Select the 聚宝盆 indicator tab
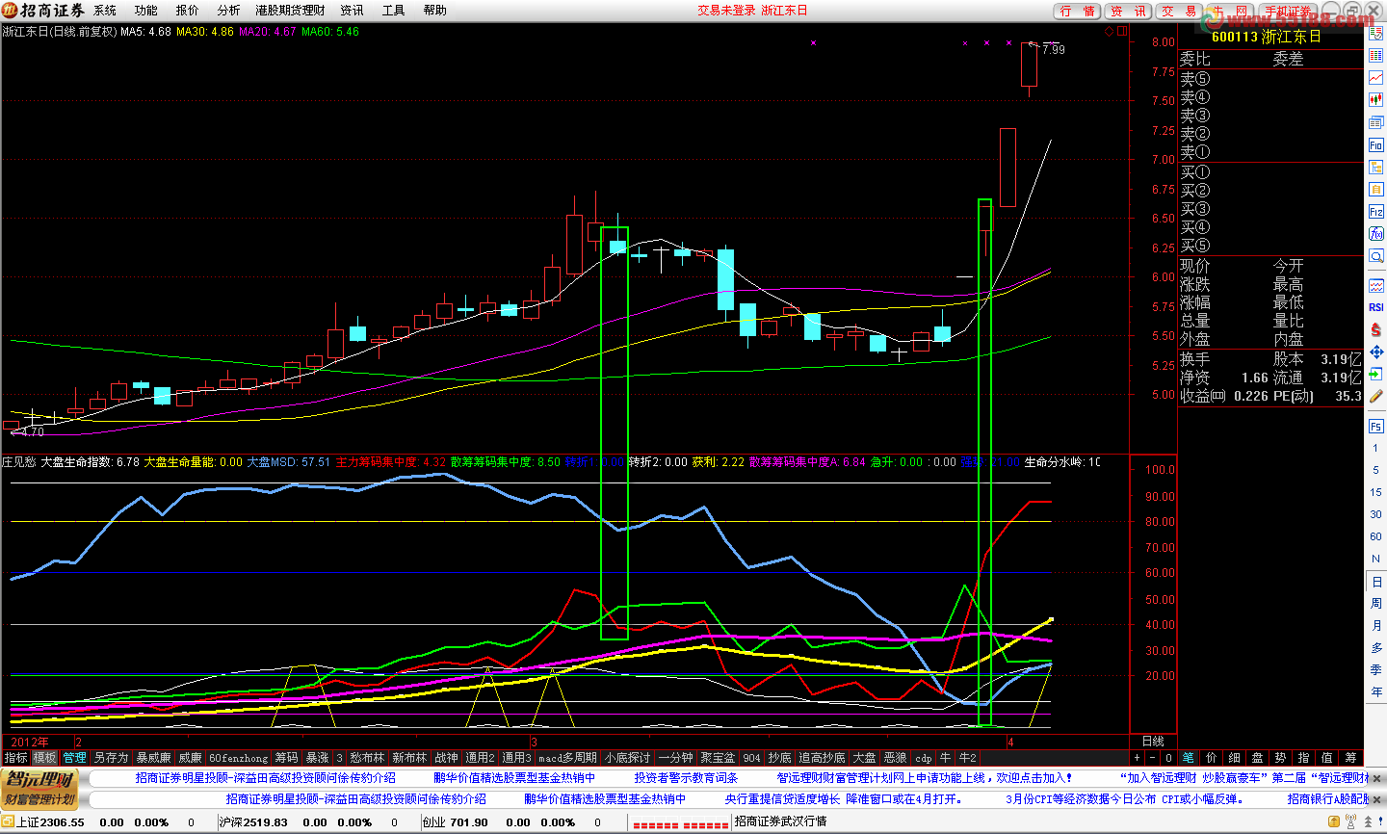This screenshot has height=834, width=1387. [x=718, y=758]
